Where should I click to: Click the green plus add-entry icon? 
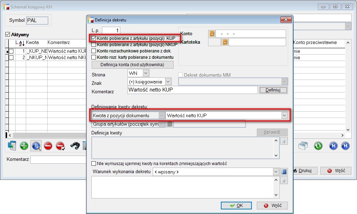(24, 146)
